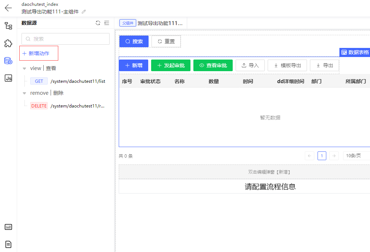
Task: Click the 导出 export button
Action: 324,65
